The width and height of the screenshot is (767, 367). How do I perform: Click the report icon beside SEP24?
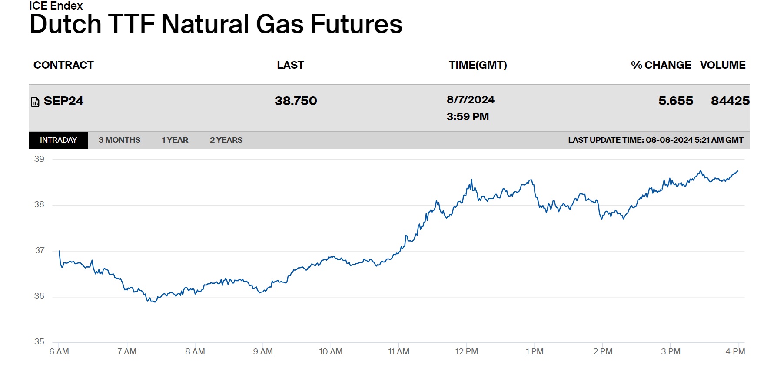[35, 102]
